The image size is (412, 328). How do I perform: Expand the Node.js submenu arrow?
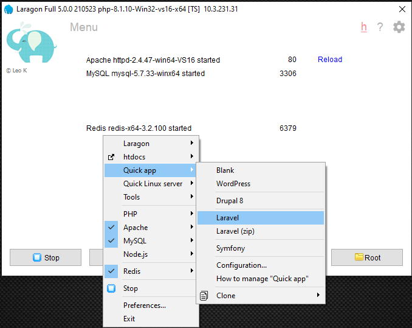click(192, 254)
